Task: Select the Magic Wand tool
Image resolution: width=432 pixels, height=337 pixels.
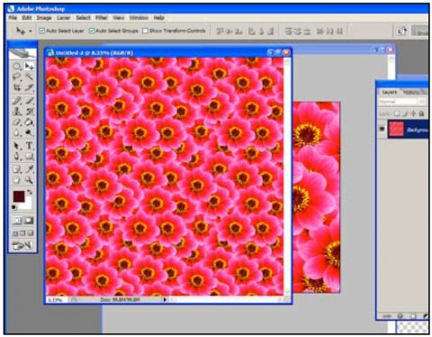Action: pyautogui.click(x=29, y=77)
